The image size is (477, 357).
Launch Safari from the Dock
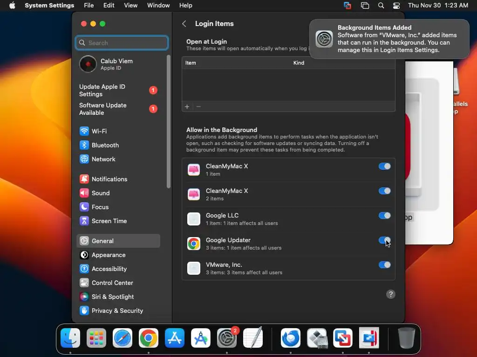point(123,338)
